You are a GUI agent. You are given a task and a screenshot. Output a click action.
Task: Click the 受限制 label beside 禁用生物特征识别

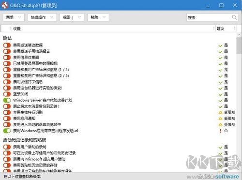[x=229, y=112]
